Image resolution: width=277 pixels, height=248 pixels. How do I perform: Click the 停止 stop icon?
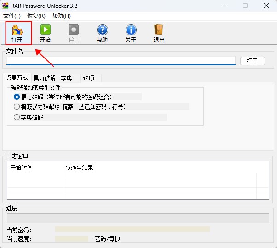coord(74,33)
